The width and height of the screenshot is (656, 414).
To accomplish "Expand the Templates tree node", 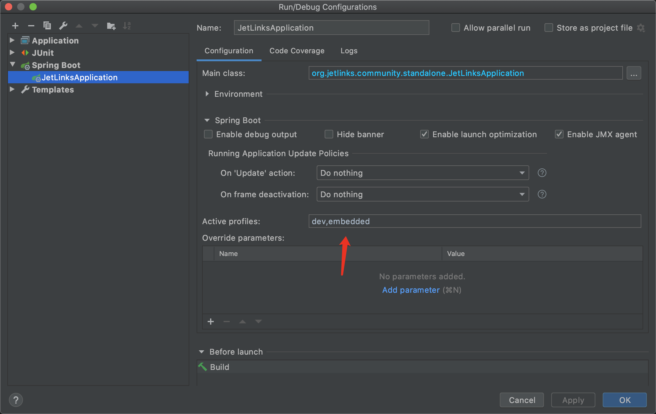I will [x=12, y=89].
